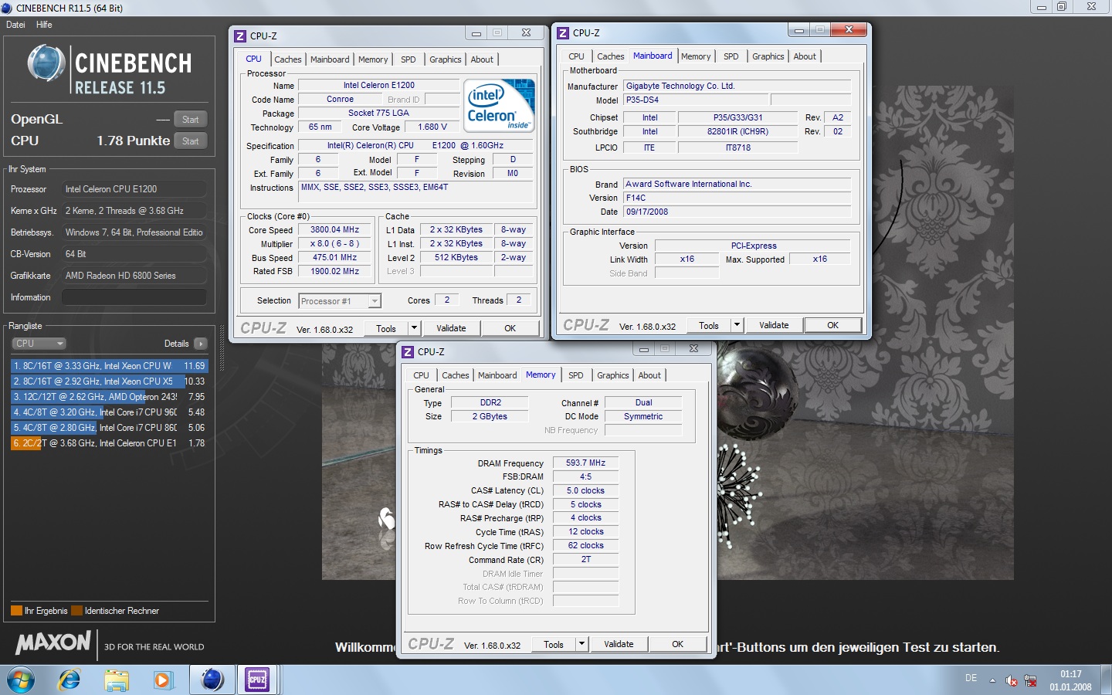
Task: Click DRAM Frequency 593.7 MHz value
Action: tap(585, 463)
